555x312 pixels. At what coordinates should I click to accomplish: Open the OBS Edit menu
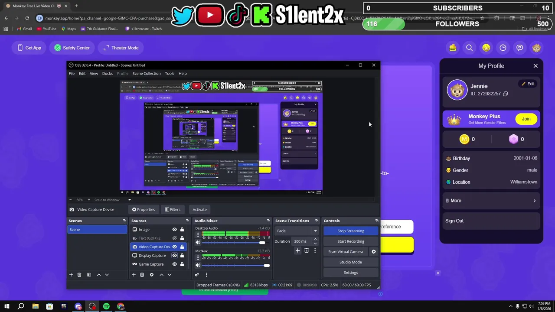[82, 74]
